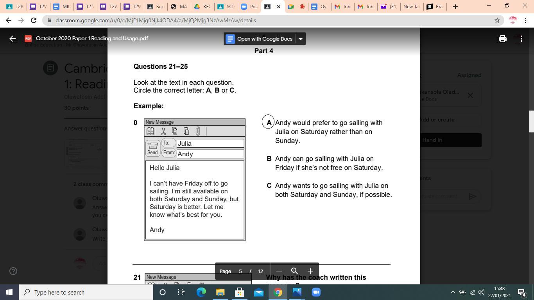This screenshot has width=534, height=300.
Task: Switch to the (31 mail tab
Action: (389, 7)
